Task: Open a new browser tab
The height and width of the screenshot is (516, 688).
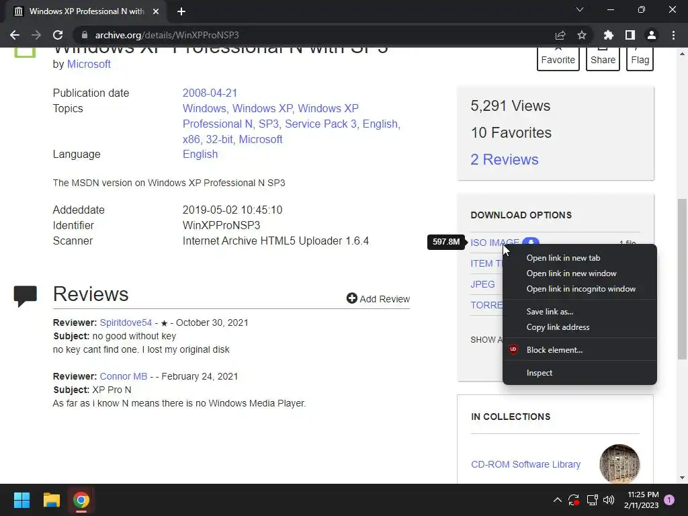Action: tap(181, 11)
